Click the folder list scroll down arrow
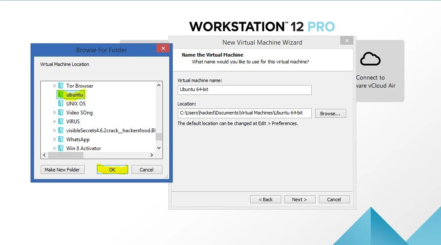This screenshot has width=441, height=245. 159,148
